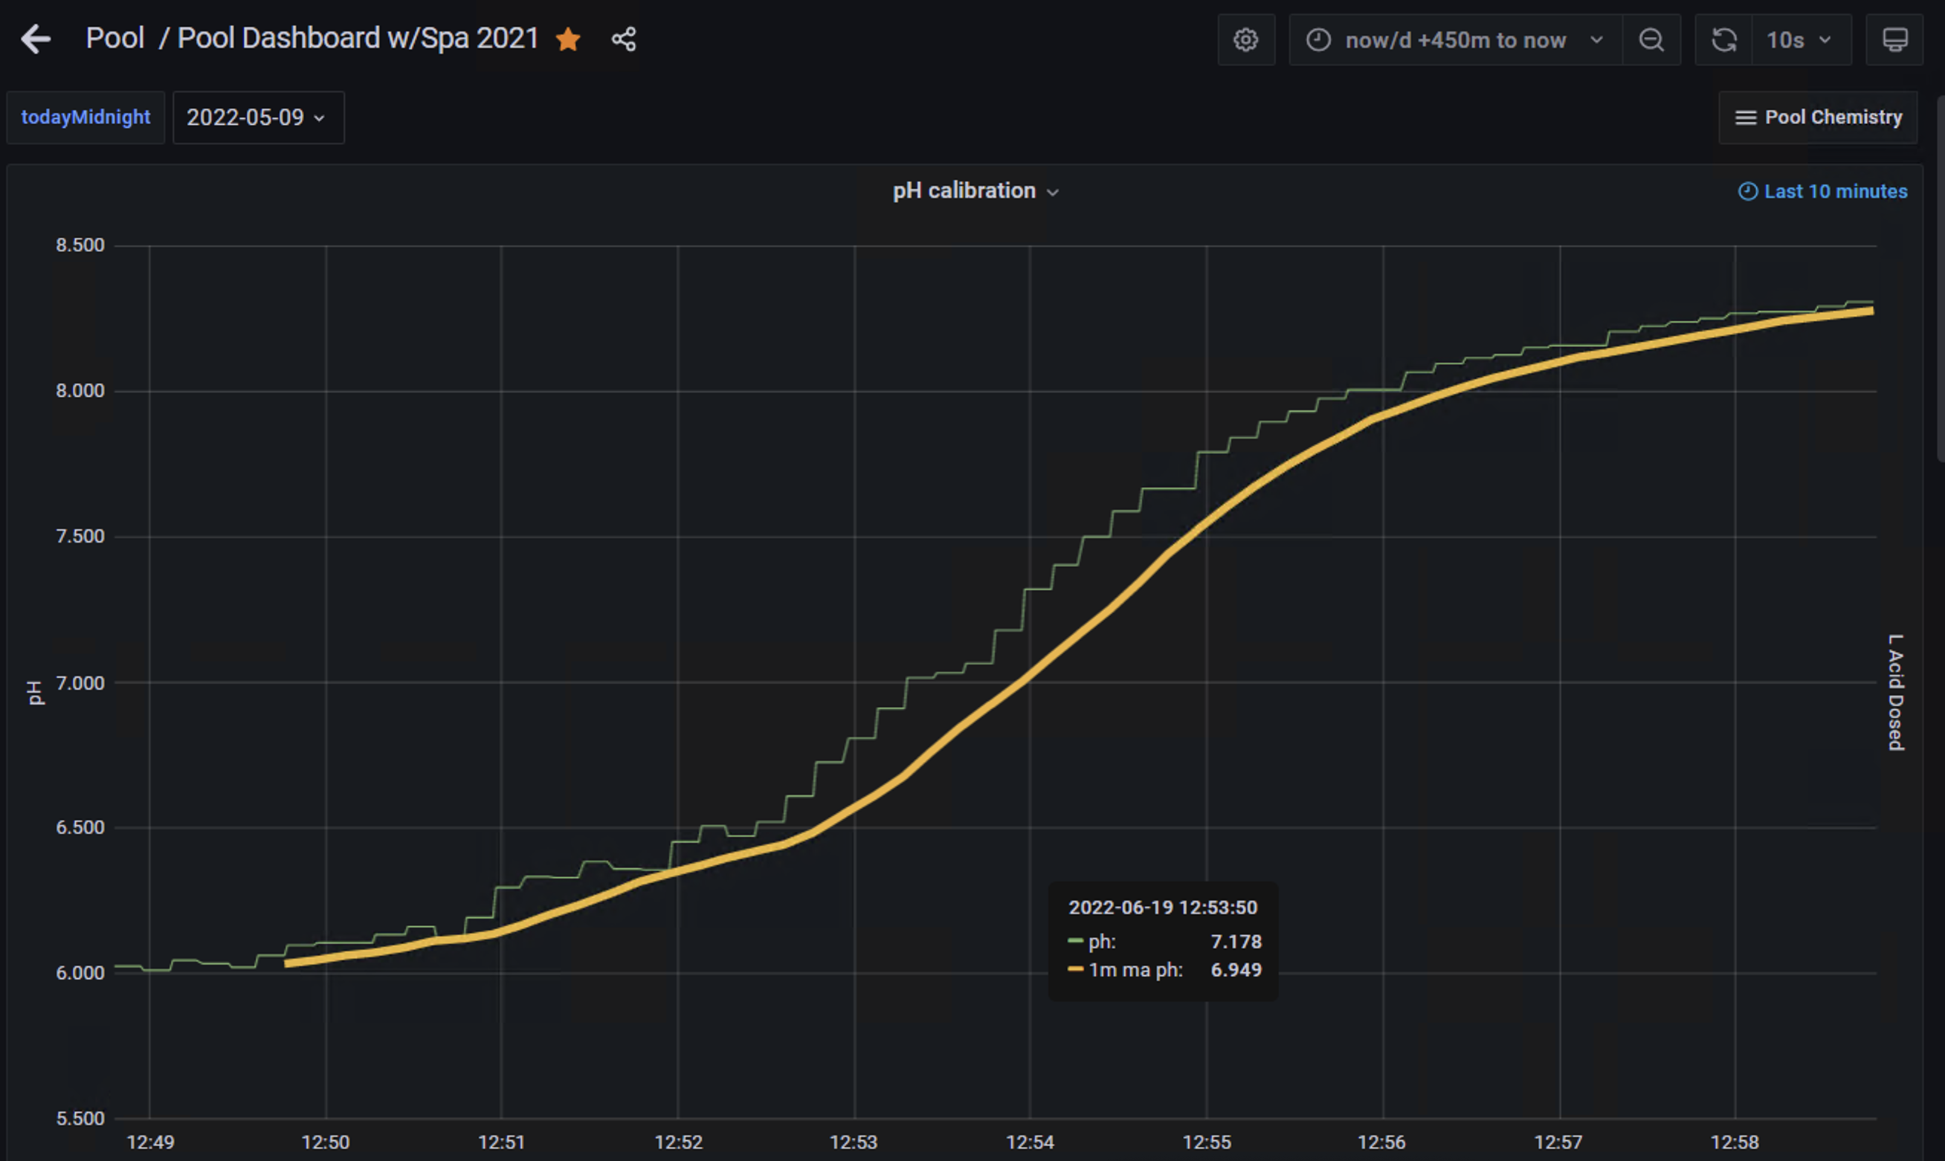Zoom out the time range
Screen dimensions: 1945x1161
pos(1651,39)
